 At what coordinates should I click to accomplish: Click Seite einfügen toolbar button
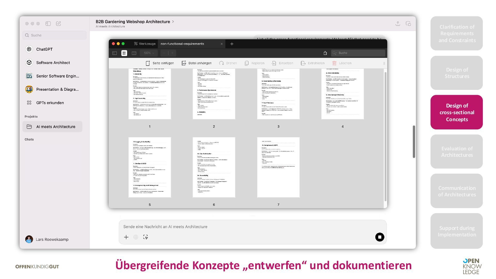pos(160,63)
